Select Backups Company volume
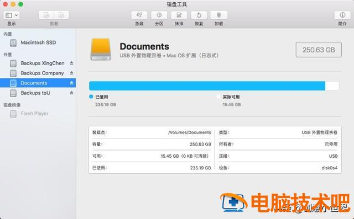 (x=38, y=73)
